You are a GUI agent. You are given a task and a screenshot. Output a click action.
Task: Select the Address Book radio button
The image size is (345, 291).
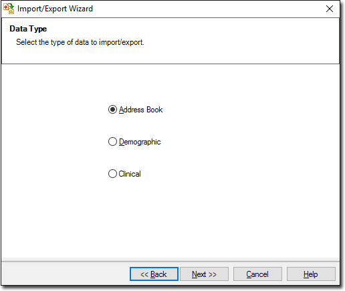[x=112, y=110]
